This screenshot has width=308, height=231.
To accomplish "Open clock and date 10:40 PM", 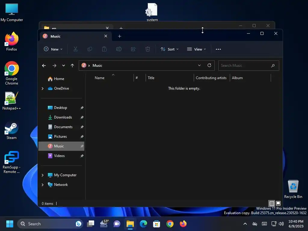I will click(x=296, y=224).
